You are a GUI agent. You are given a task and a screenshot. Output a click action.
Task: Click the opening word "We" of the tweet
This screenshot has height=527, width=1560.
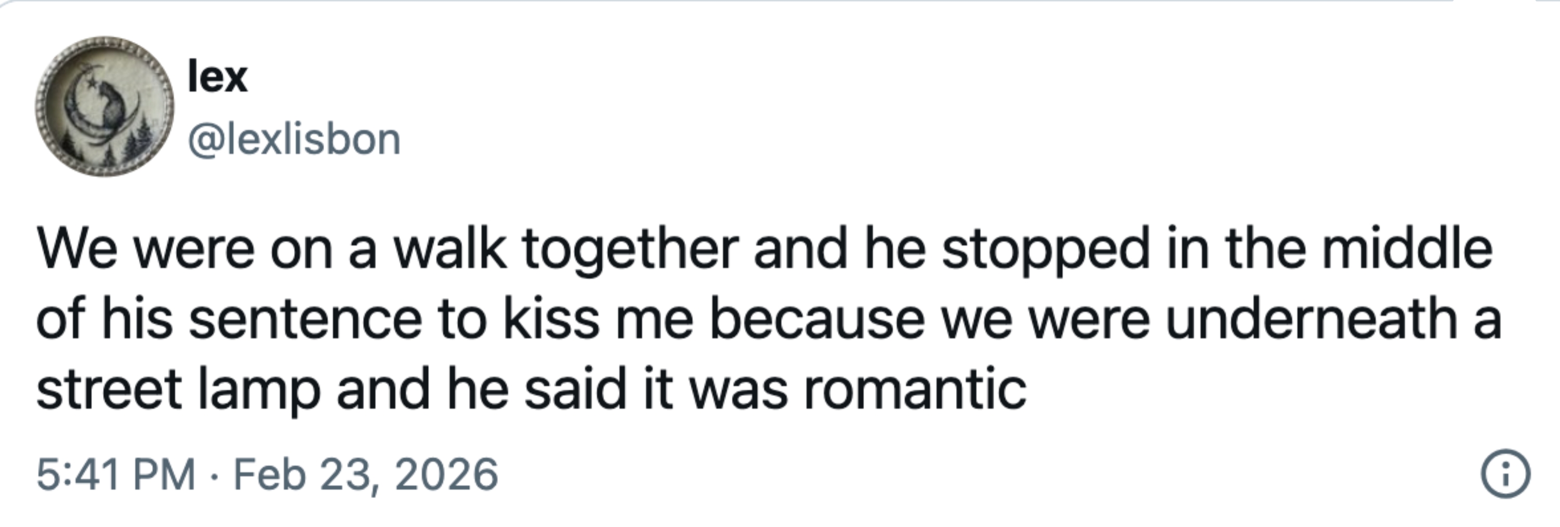point(77,249)
